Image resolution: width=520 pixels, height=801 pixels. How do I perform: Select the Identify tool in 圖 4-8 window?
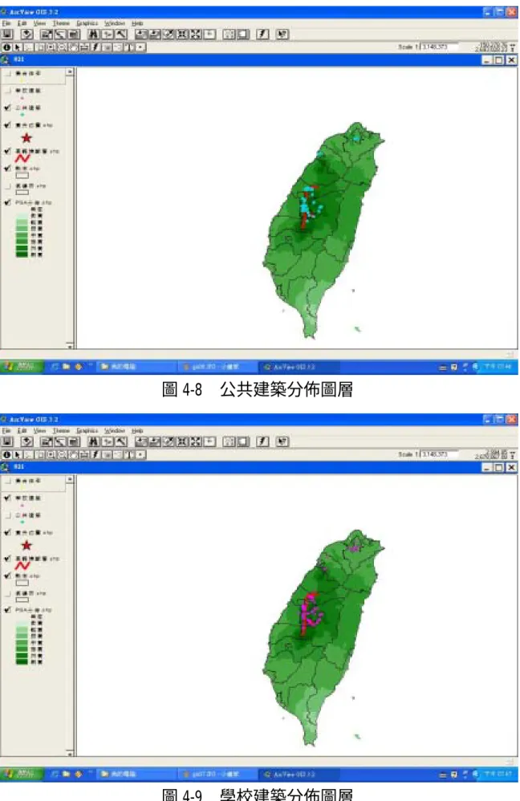[6, 47]
